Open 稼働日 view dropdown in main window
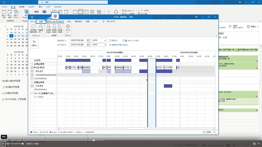Image resolution: width=262 pixels, height=147 pixels. coord(253,27)
